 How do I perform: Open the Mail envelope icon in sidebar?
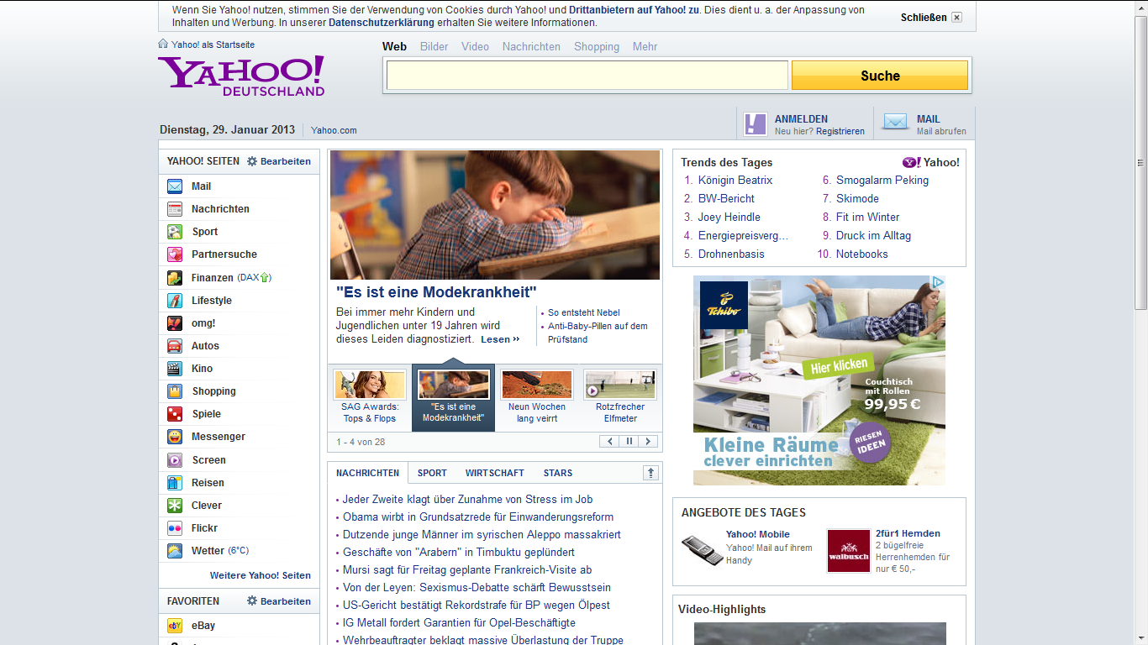click(x=175, y=186)
